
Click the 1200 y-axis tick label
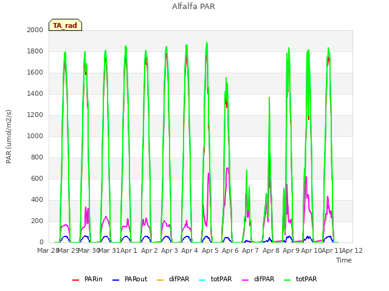pos(35,115)
